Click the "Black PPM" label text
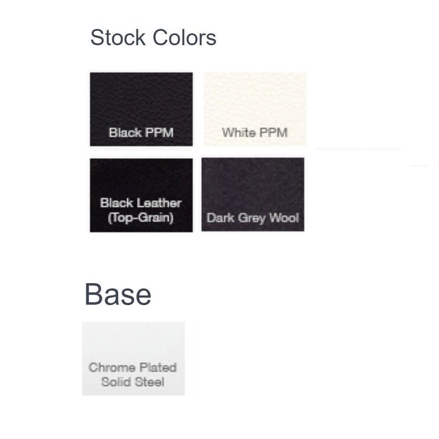This screenshot has width=439, height=439. click(141, 133)
